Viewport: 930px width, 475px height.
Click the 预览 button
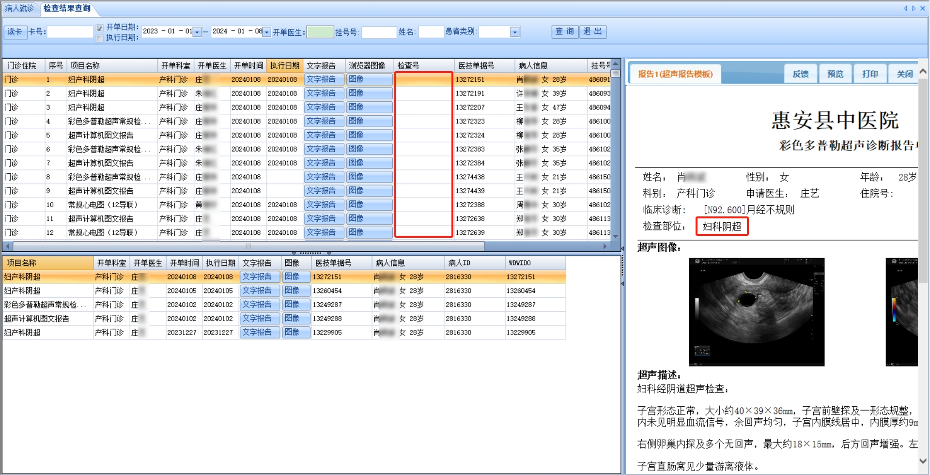coord(835,74)
